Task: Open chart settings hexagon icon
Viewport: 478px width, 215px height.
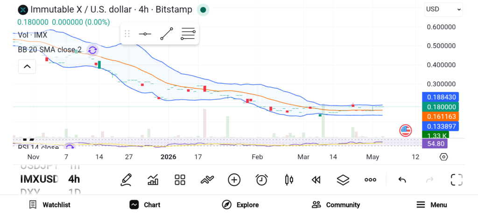Action: click(x=444, y=157)
